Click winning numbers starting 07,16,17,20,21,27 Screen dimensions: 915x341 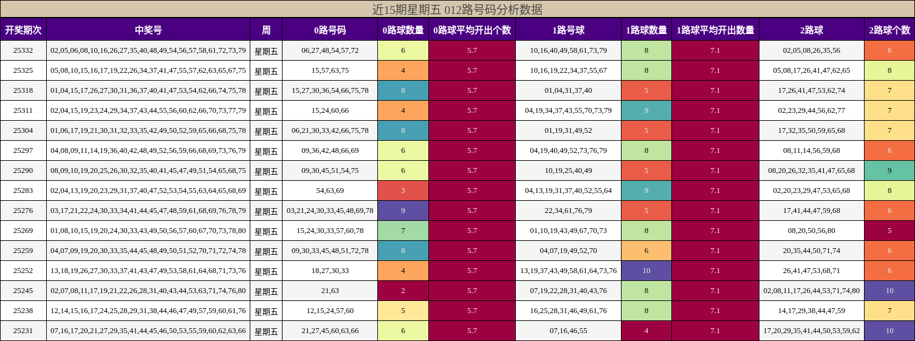pyautogui.click(x=148, y=331)
